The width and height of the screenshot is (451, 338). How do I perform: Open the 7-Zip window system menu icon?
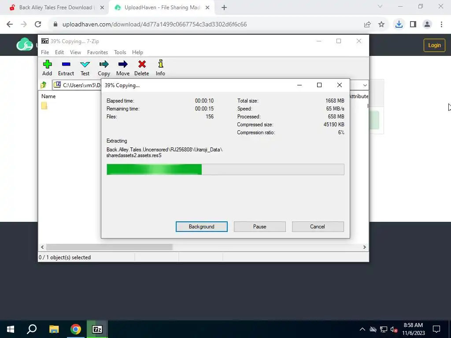[x=45, y=41]
